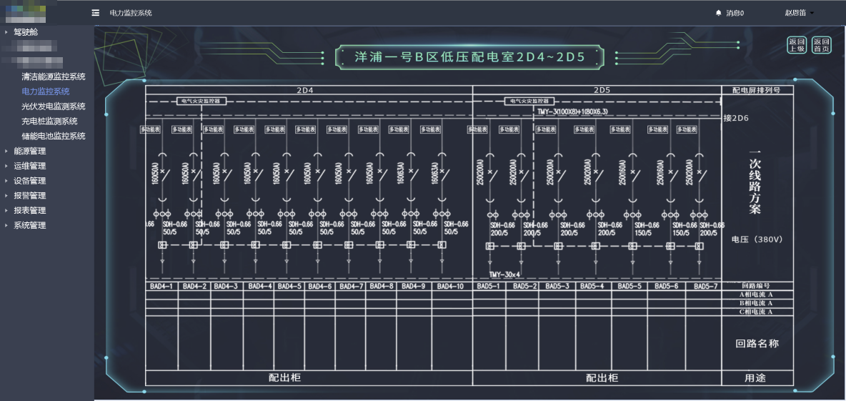This screenshot has width=846, height=401.
Task: Select 储能电池监控系统 menu item
Action: coord(54,136)
